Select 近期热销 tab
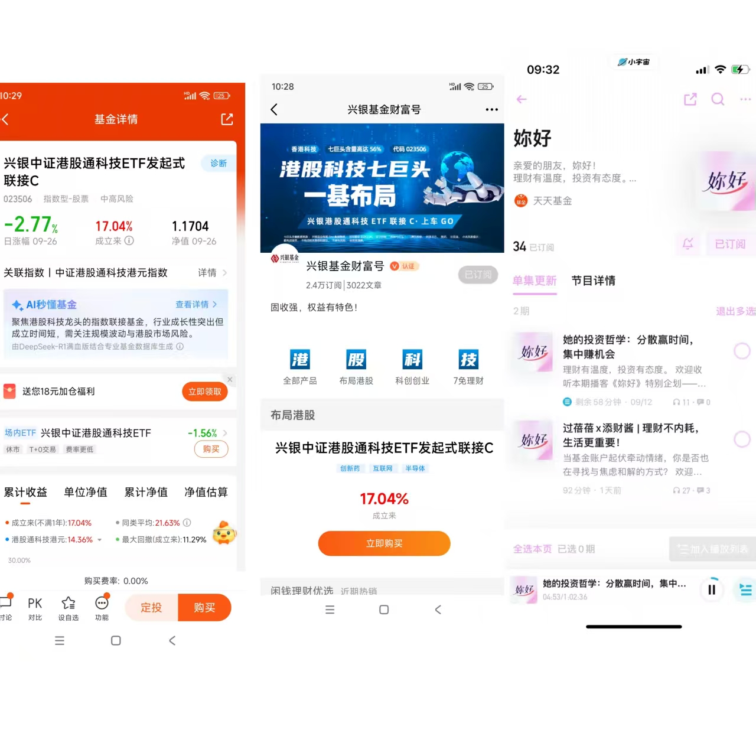This screenshot has width=756, height=756. click(x=359, y=591)
